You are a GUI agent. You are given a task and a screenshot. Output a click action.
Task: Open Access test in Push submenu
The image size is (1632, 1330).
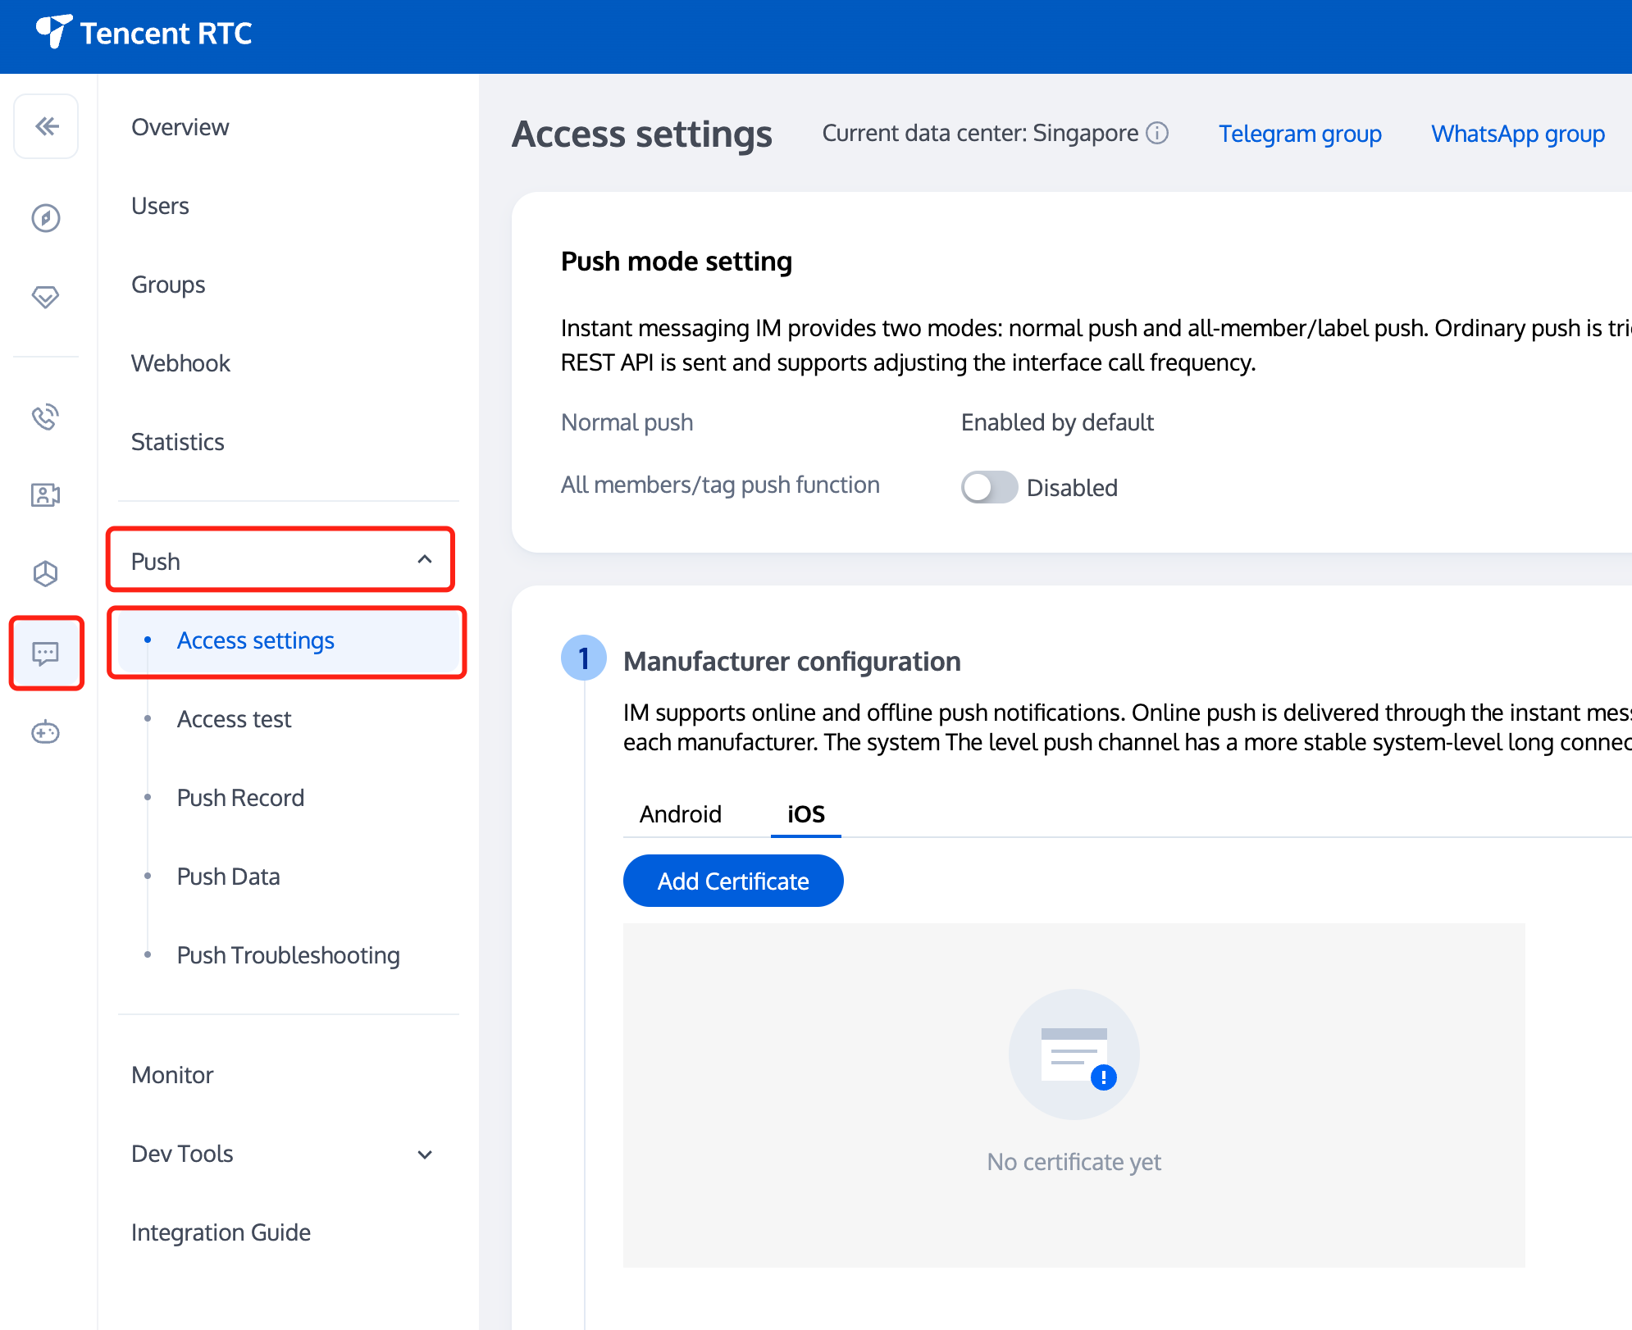pyautogui.click(x=235, y=719)
